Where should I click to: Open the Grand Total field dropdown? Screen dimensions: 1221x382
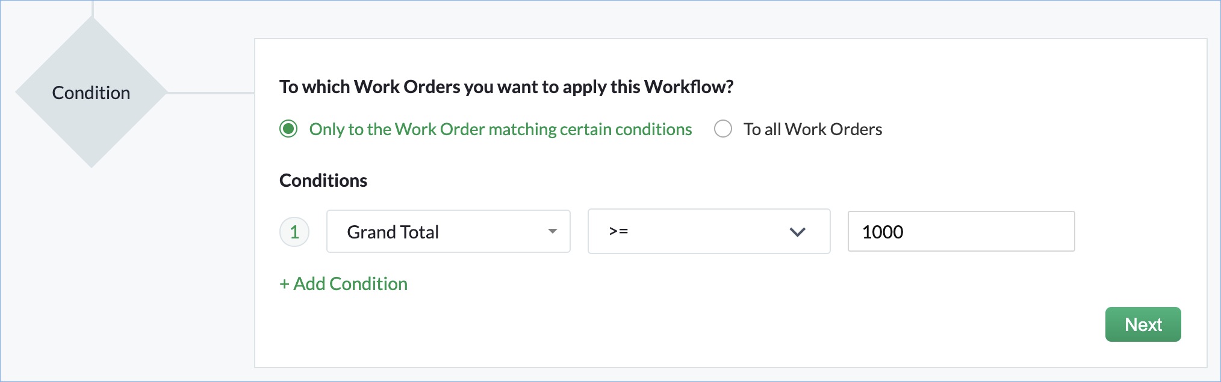448,231
